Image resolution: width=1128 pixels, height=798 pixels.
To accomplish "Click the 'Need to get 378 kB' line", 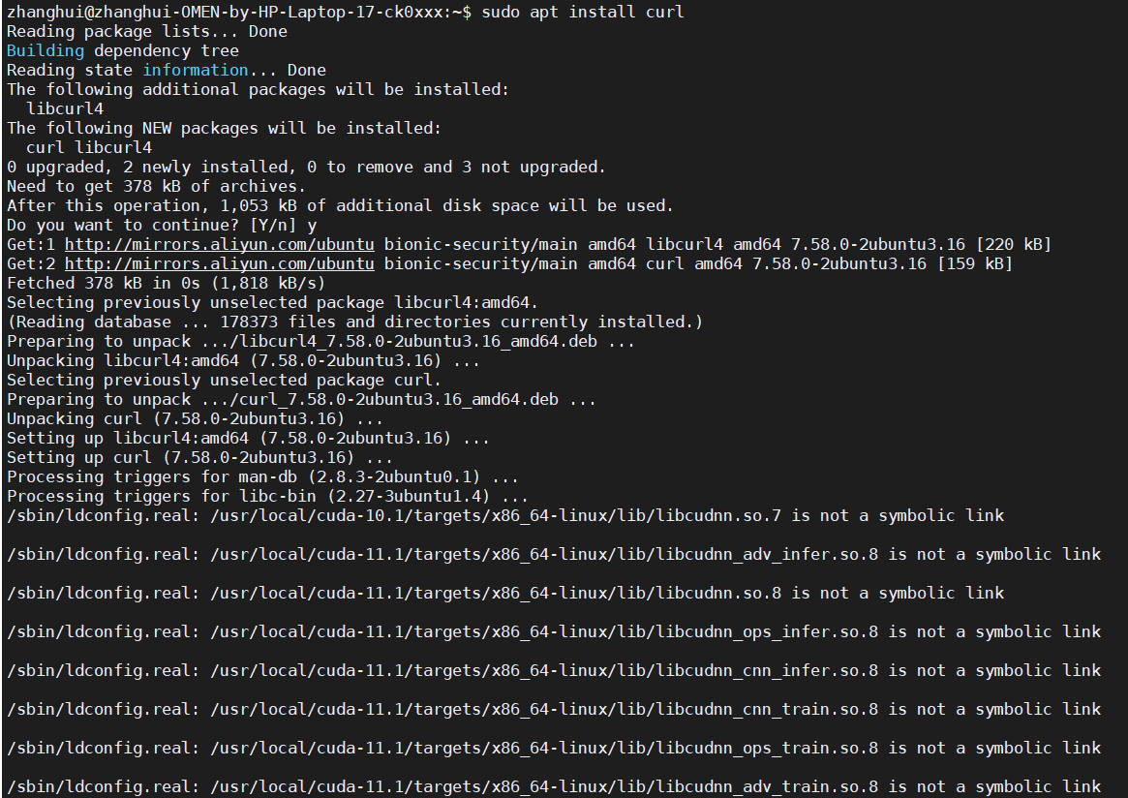I will [x=155, y=186].
